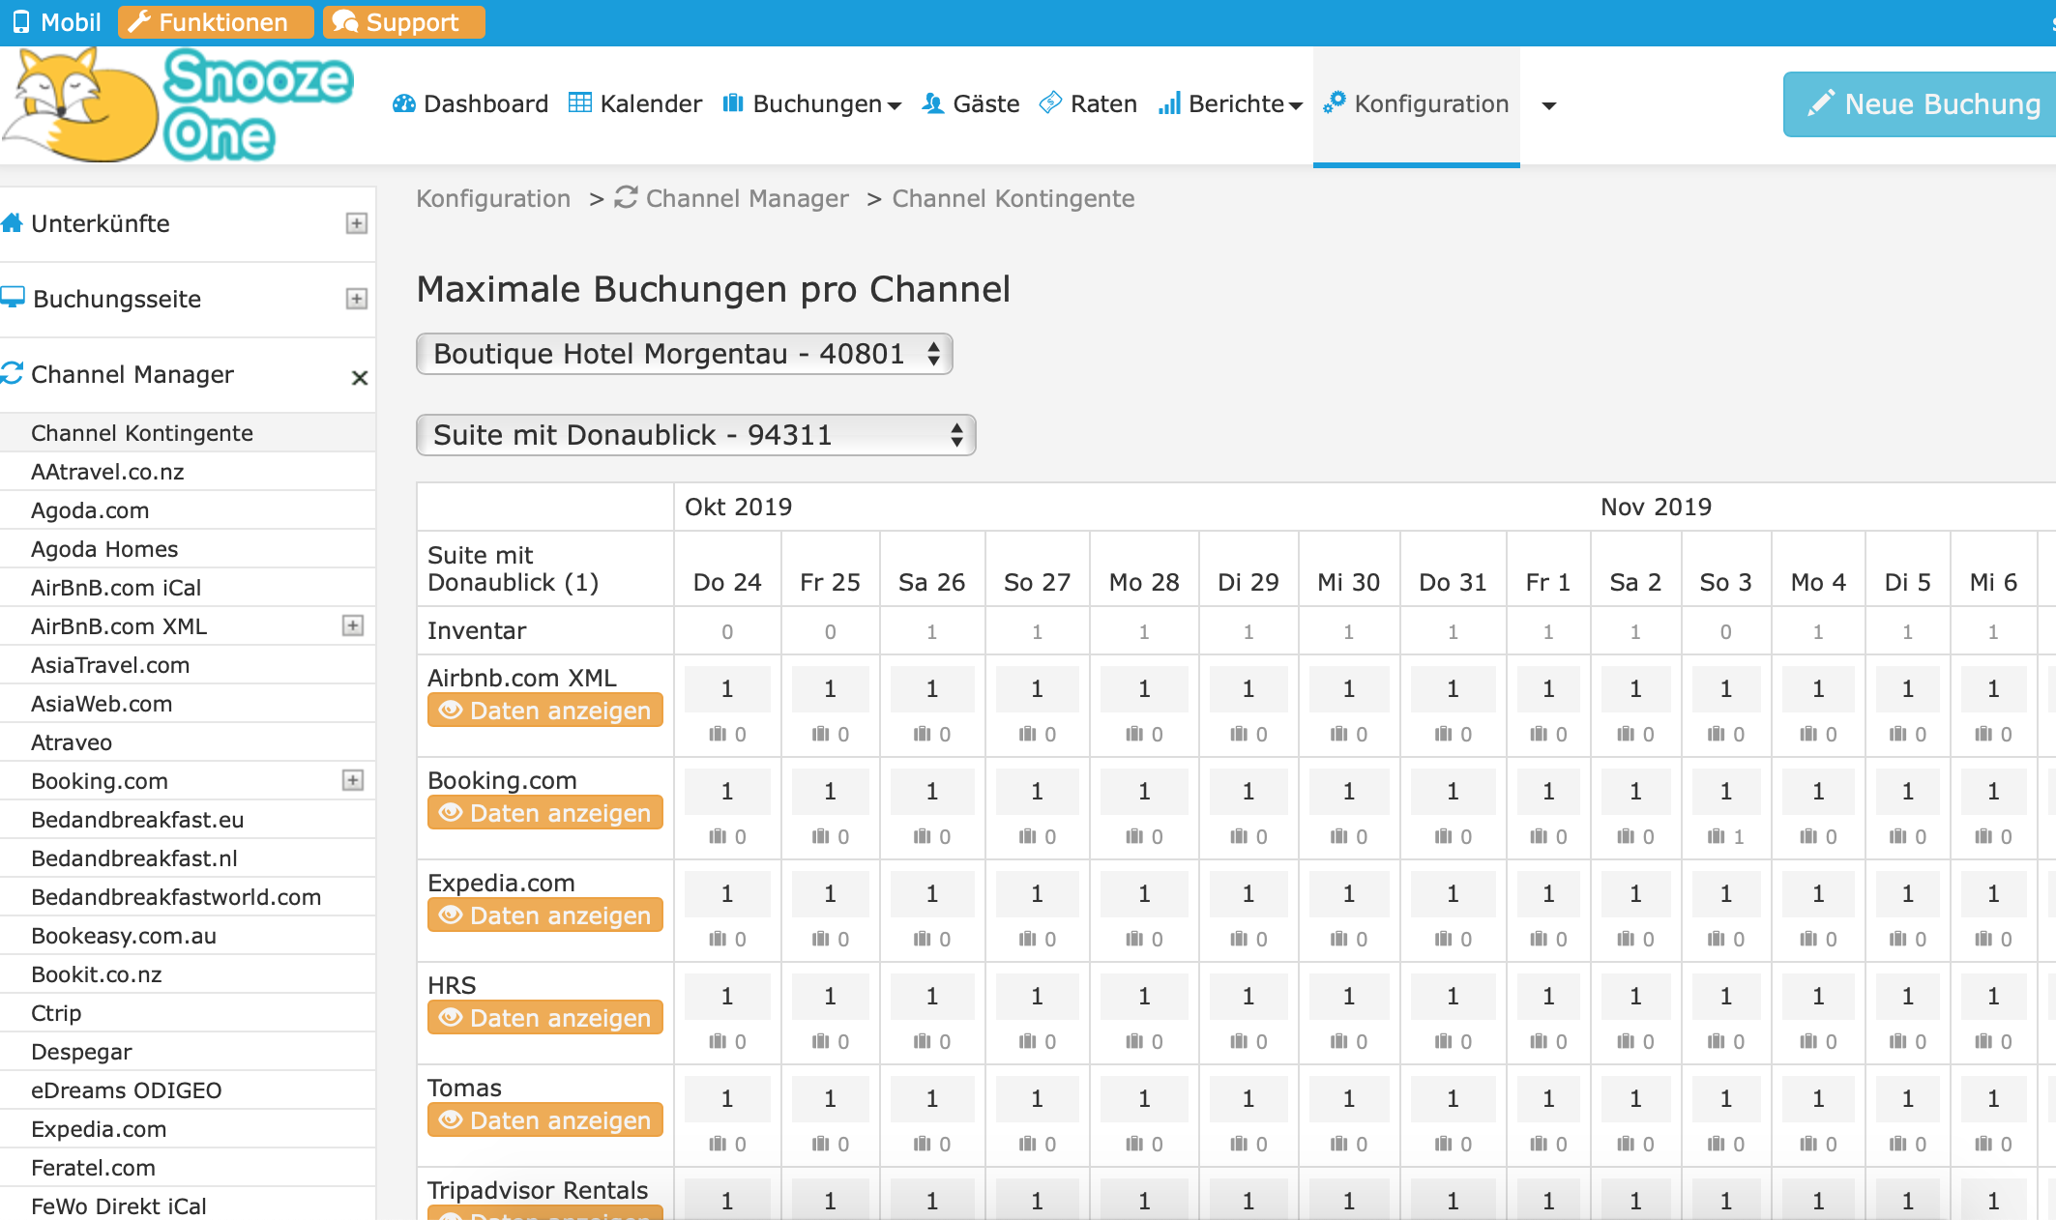Screen dimensions: 2056x1220
Task: Collapse the Channel Manager sidebar section
Action: (359, 377)
